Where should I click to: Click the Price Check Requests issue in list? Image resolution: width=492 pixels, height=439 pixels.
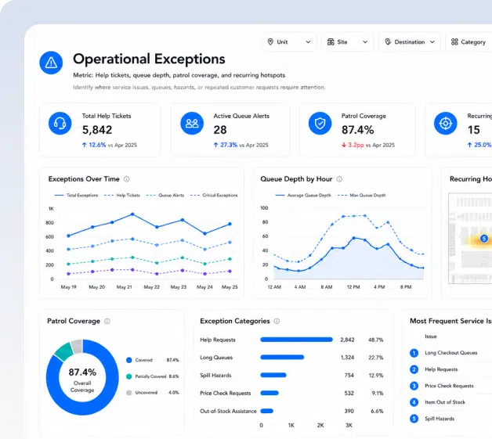click(x=449, y=386)
